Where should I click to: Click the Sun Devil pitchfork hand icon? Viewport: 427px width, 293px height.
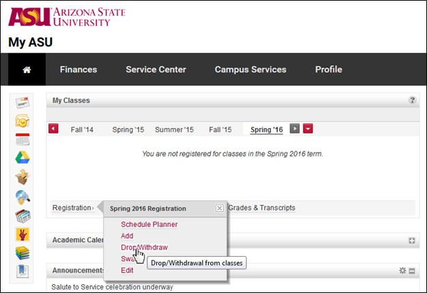[x=23, y=234]
